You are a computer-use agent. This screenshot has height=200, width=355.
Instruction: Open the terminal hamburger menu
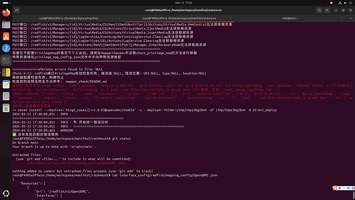point(327,10)
